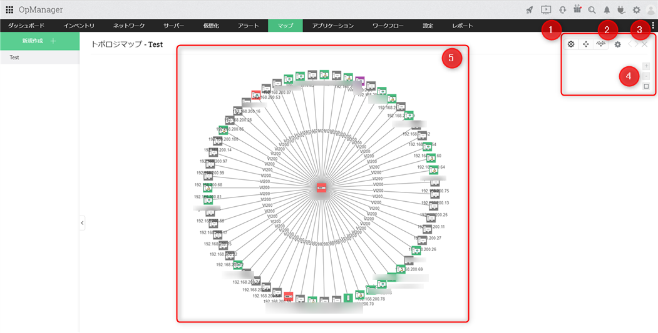
Task: Select the radial layout view
Action: (x=571, y=44)
